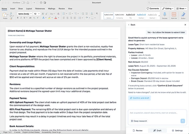Toggle the Deep research option
The image size is (189, 134).
[139, 121]
